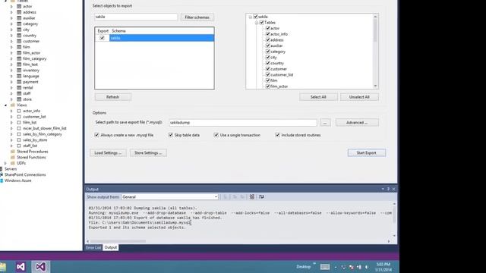This screenshot has width=486, height=273.
Task: Click the payment table icon in the left tree
Action: click(19, 82)
